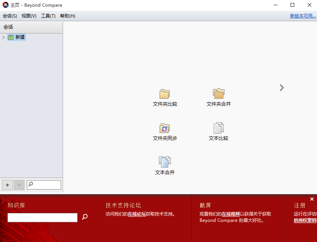This screenshot has height=242, width=317.
Task: Start a 文件夹同步 folder sync session
Action: [x=164, y=128]
